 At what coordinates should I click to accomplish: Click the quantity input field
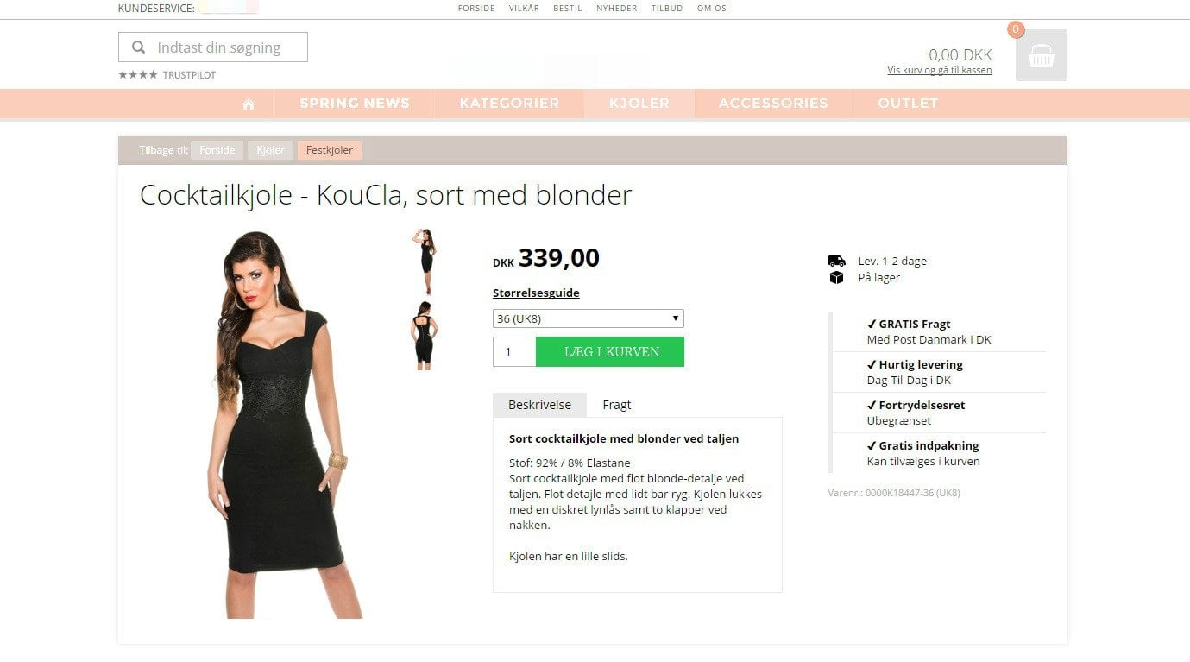click(514, 352)
